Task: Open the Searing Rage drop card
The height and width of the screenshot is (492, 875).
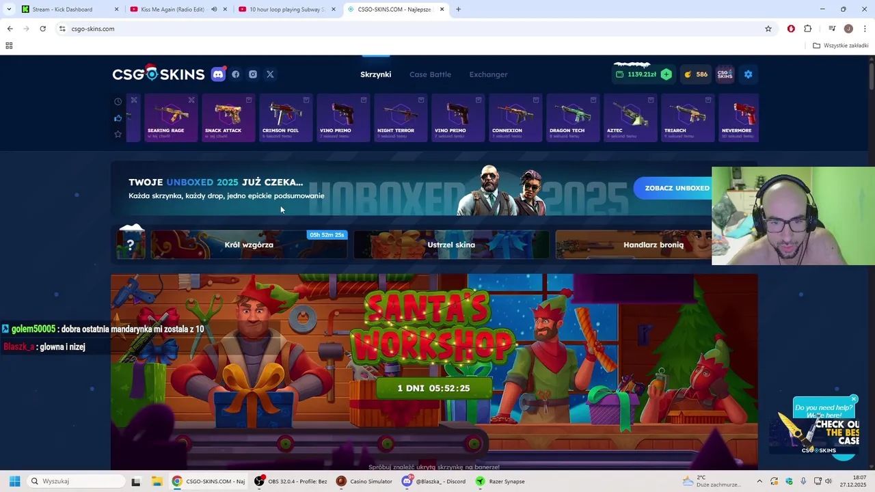Action: tap(171, 118)
